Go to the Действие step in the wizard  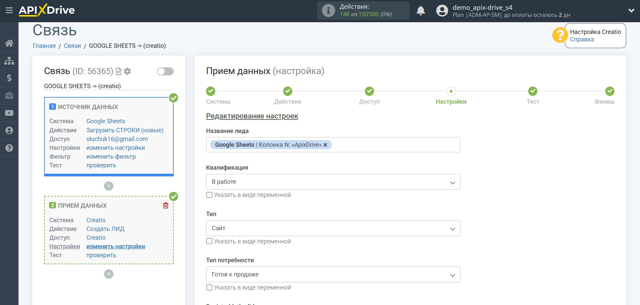coord(288,92)
